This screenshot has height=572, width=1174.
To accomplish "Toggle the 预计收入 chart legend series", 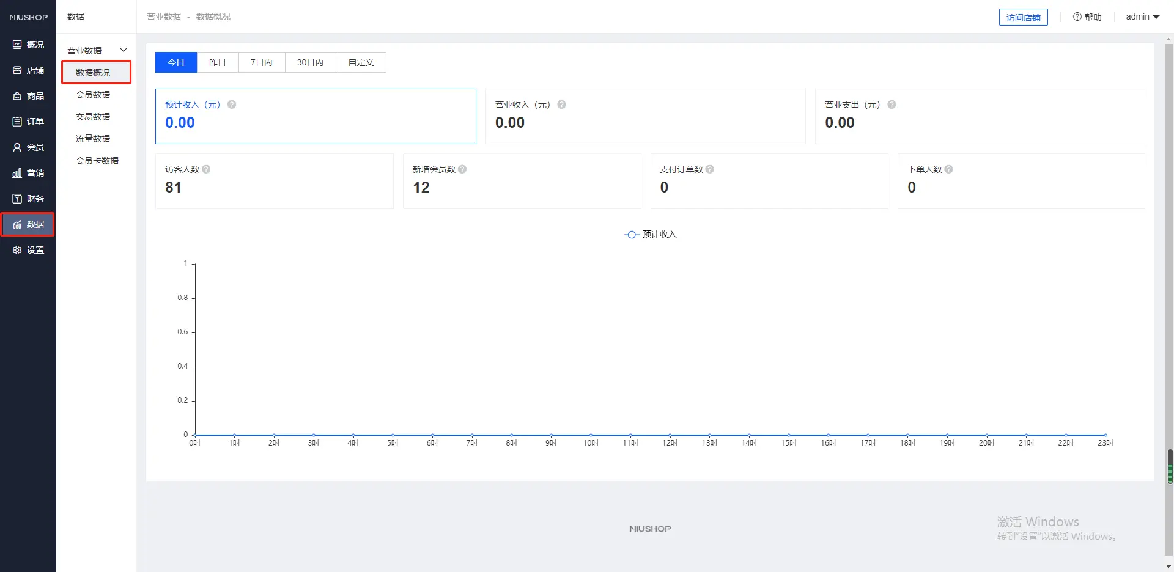I will pyautogui.click(x=650, y=235).
